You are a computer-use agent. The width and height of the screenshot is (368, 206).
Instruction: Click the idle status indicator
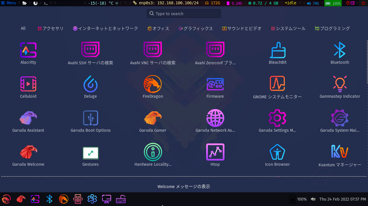pos(291,3)
